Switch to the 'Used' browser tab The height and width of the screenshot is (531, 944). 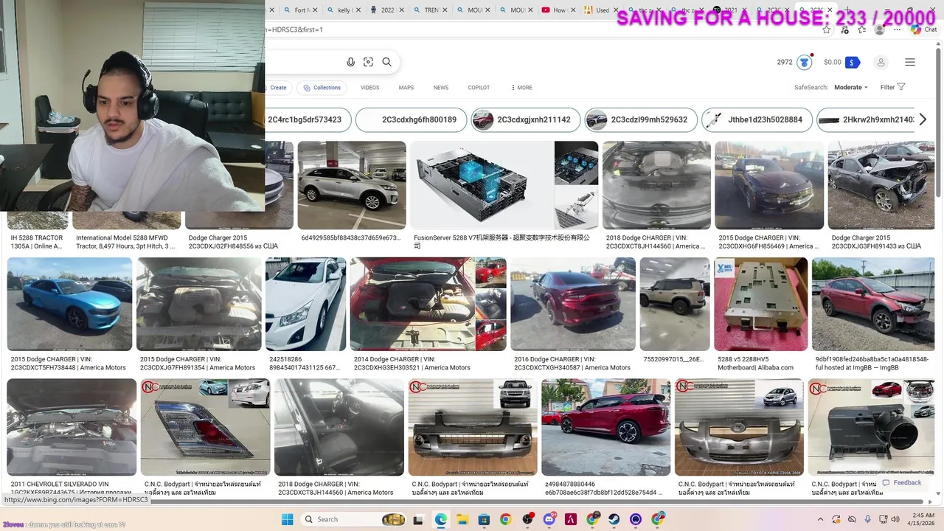pyautogui.click(x=600, y=10)
